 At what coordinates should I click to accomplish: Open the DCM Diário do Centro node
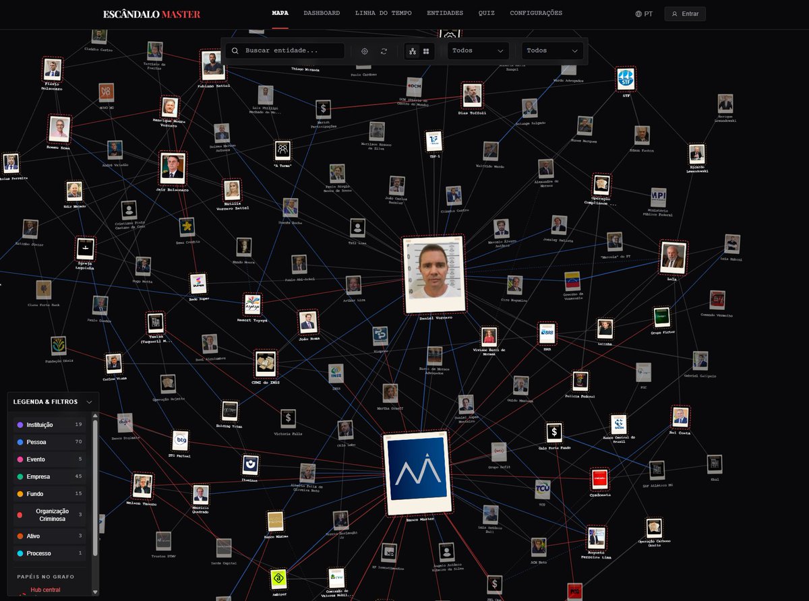414,87
